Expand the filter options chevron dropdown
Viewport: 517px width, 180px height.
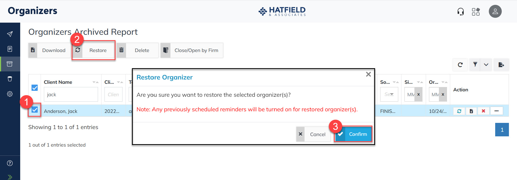pyautogui.click(x=486, y=65)
